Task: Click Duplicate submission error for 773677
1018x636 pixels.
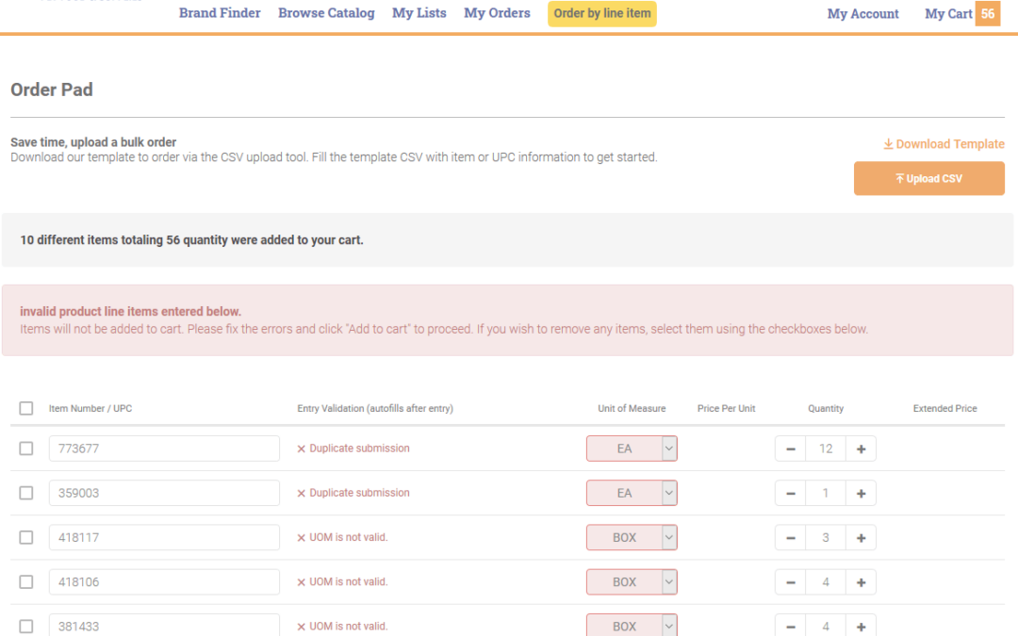Action: click(353, 448)
